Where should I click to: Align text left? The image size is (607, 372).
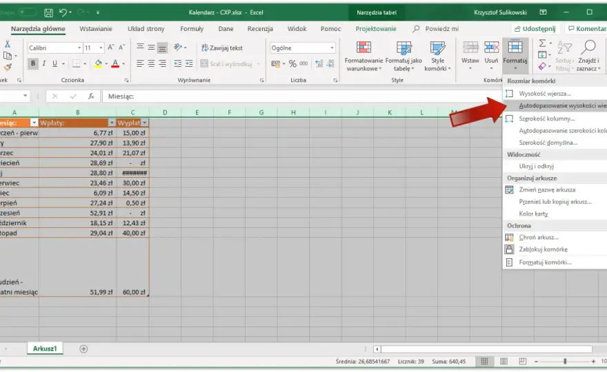[x=140, y=63]
